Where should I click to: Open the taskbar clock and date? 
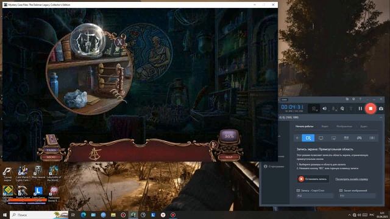(x=382, y=215)
